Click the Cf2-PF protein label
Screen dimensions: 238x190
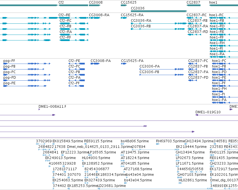coord(74,83)
